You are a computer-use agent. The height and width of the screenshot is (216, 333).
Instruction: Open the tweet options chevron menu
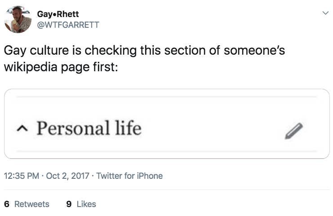325,13
